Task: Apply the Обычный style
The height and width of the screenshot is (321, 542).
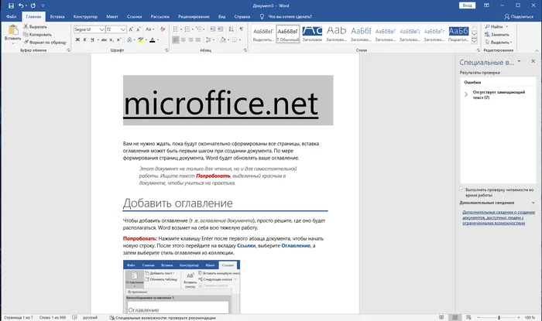Action: (287, 34)
